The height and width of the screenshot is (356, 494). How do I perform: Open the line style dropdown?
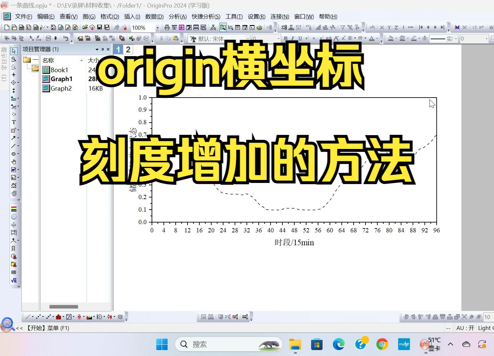tap(456, 39)
